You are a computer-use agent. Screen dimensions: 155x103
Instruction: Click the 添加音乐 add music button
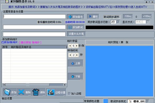click(76, 17)
